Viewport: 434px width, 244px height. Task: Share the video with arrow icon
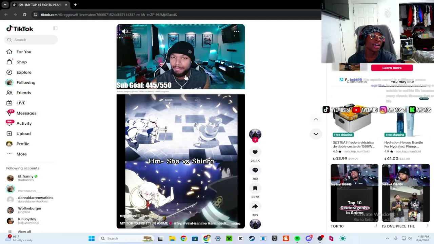(255, 206)
